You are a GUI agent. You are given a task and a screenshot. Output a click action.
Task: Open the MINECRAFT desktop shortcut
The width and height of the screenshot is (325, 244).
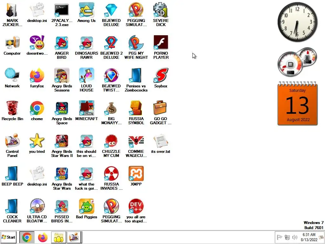(x=86, y=111)
